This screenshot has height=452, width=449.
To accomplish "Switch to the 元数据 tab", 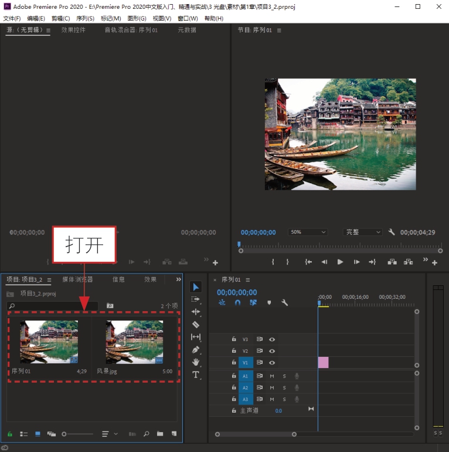I will (x=187, y=30).
